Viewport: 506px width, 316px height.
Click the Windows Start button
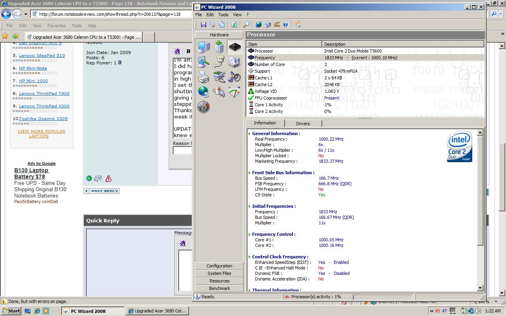(x=11, y=311)
